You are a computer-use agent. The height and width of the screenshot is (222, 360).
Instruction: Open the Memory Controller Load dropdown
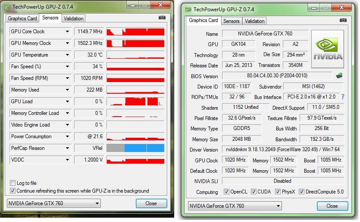tap(68, 113)
